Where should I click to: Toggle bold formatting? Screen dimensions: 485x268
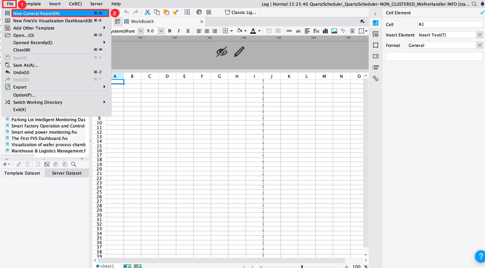[170, 31]
